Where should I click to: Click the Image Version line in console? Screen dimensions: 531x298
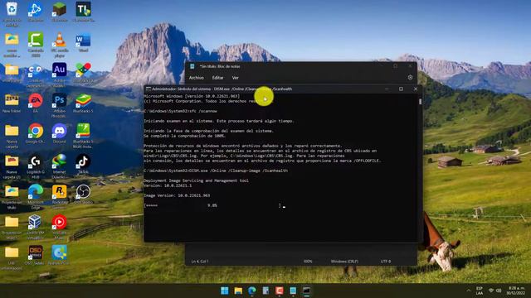[177, 195]
